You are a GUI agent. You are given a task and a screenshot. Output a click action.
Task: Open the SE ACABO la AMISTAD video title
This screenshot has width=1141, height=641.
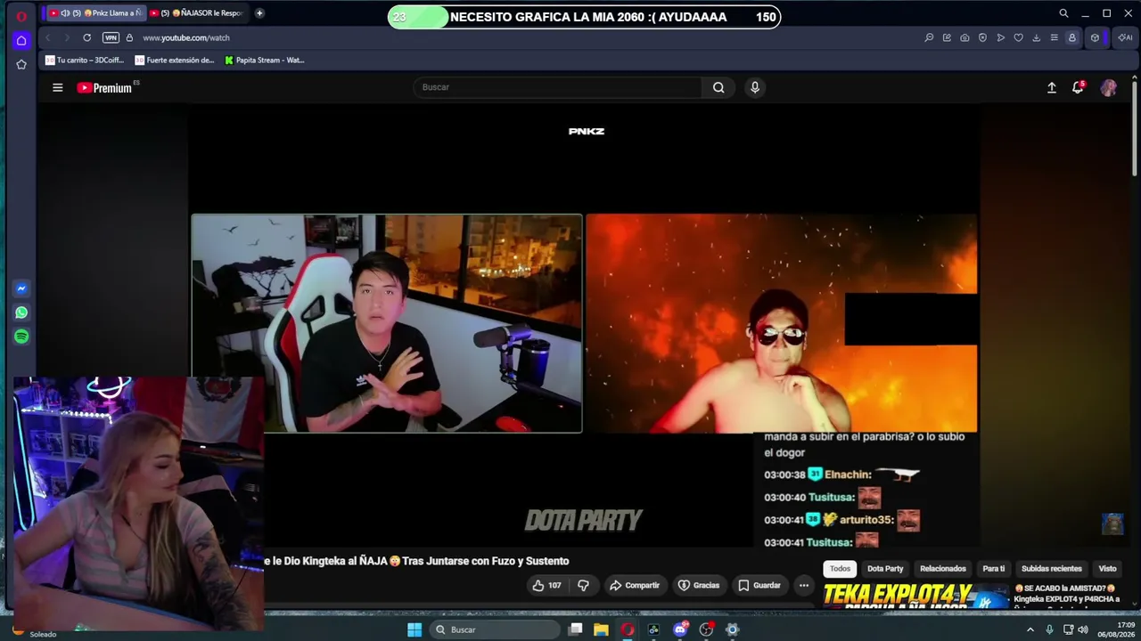pyautogui.click(x=1068, y=594)
